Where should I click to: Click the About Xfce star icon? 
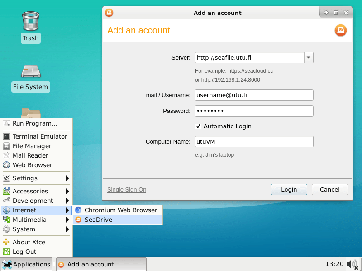click(6, 242)
